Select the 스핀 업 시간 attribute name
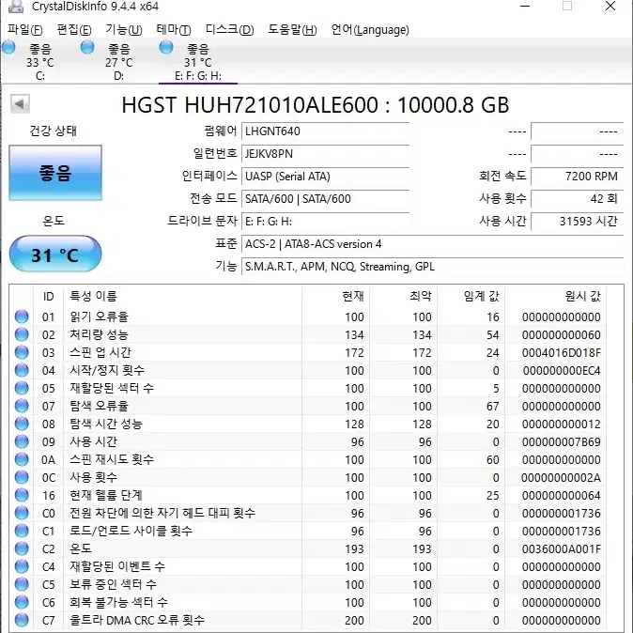This screenshot has width=633, height=633. tap(100, 352)
